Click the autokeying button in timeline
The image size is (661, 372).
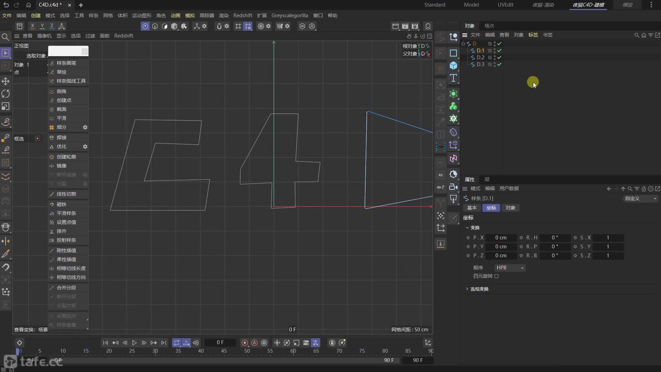(254, 343)
